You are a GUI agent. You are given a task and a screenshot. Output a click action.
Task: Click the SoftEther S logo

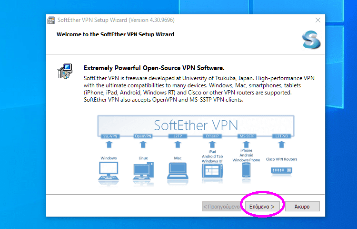click(311, 40)
